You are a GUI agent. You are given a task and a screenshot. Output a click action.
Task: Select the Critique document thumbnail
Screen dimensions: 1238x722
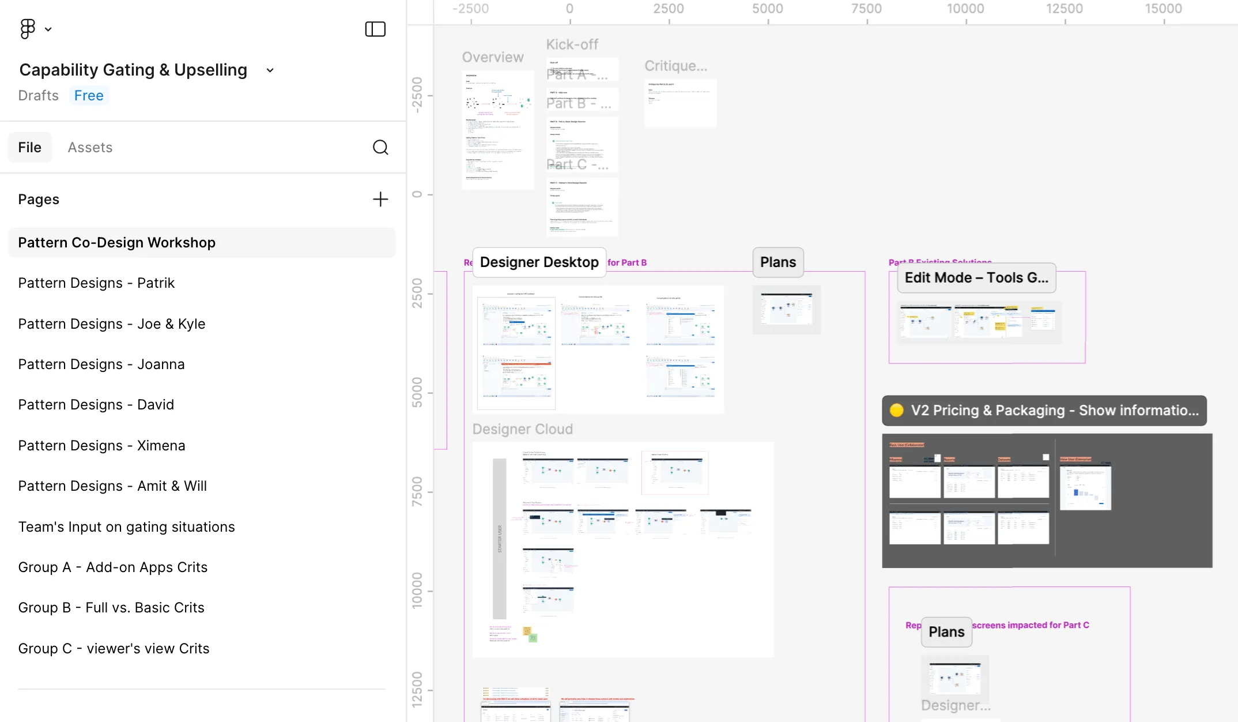681,103
